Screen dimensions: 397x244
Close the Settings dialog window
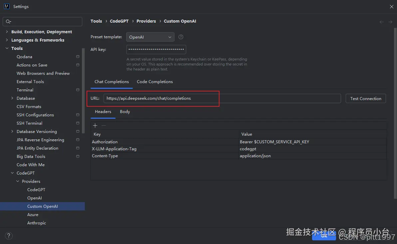[x=391, y=7]
